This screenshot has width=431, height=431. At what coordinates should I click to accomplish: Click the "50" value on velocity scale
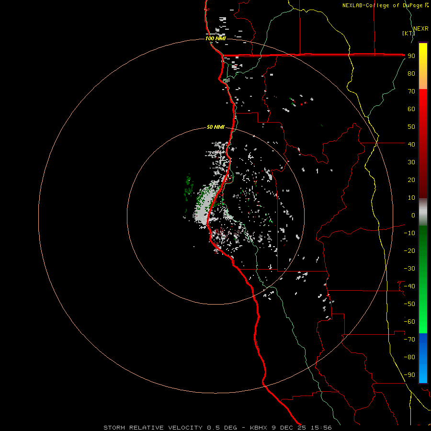click(x=411, y=127)
